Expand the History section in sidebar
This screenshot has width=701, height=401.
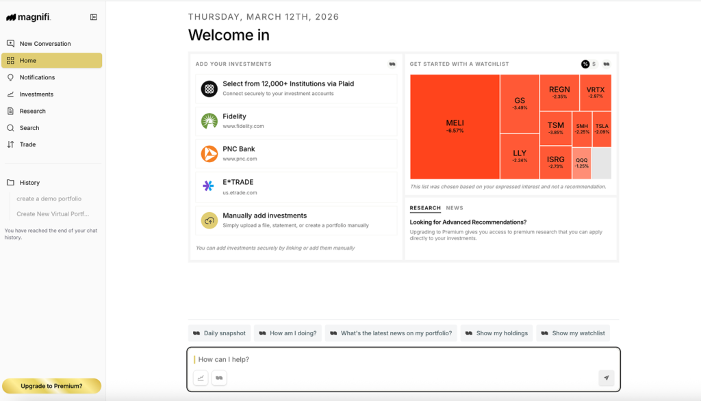pyautogui.click(x=29, y=183)
